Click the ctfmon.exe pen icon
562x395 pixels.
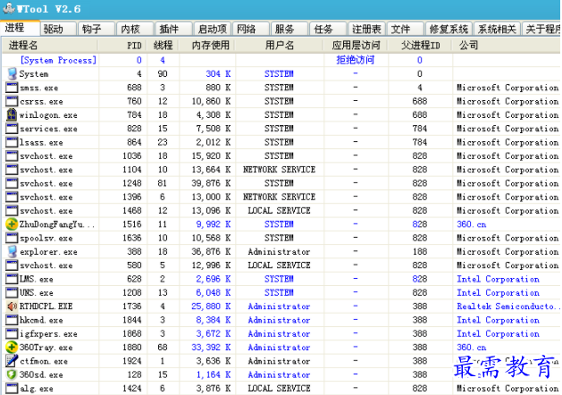click(12, 360)
